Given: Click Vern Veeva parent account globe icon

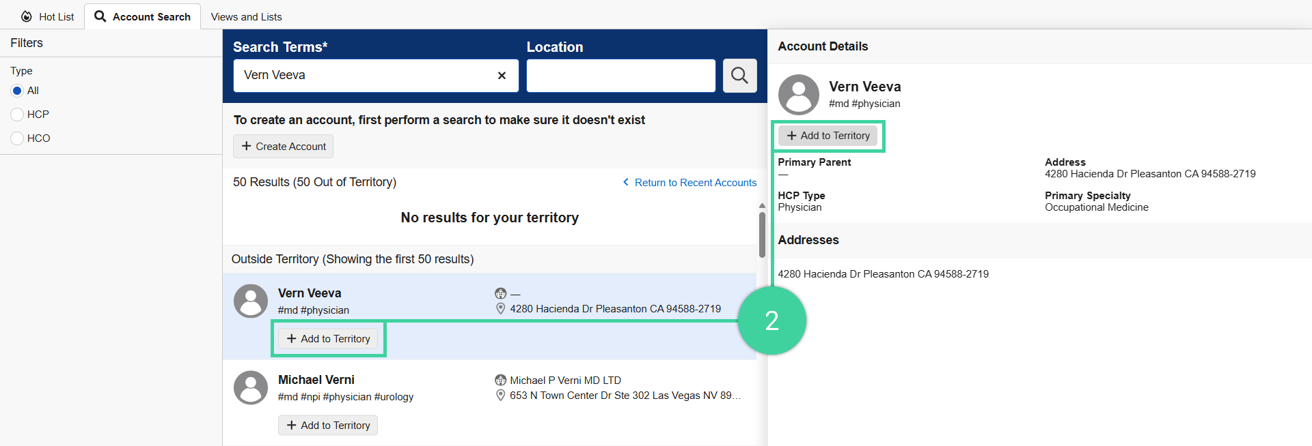Looking at the screenshot, I should [501, 294].
